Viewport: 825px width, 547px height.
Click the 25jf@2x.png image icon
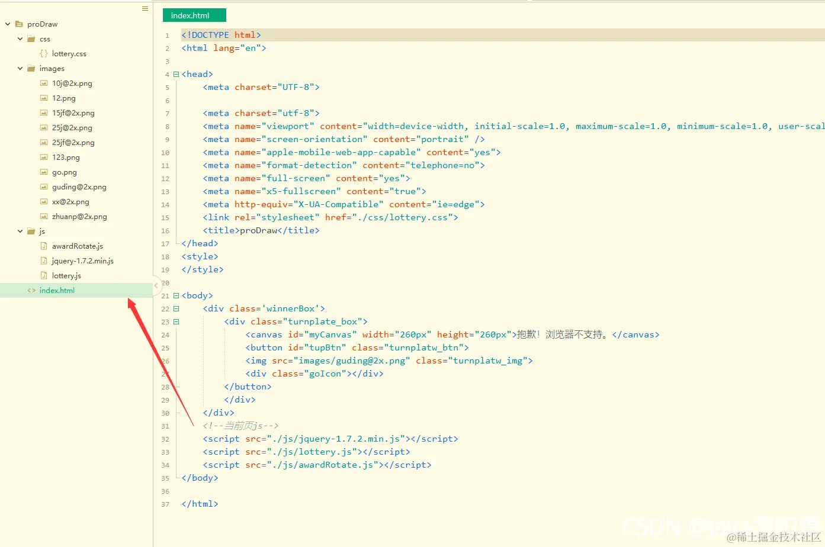44,143
